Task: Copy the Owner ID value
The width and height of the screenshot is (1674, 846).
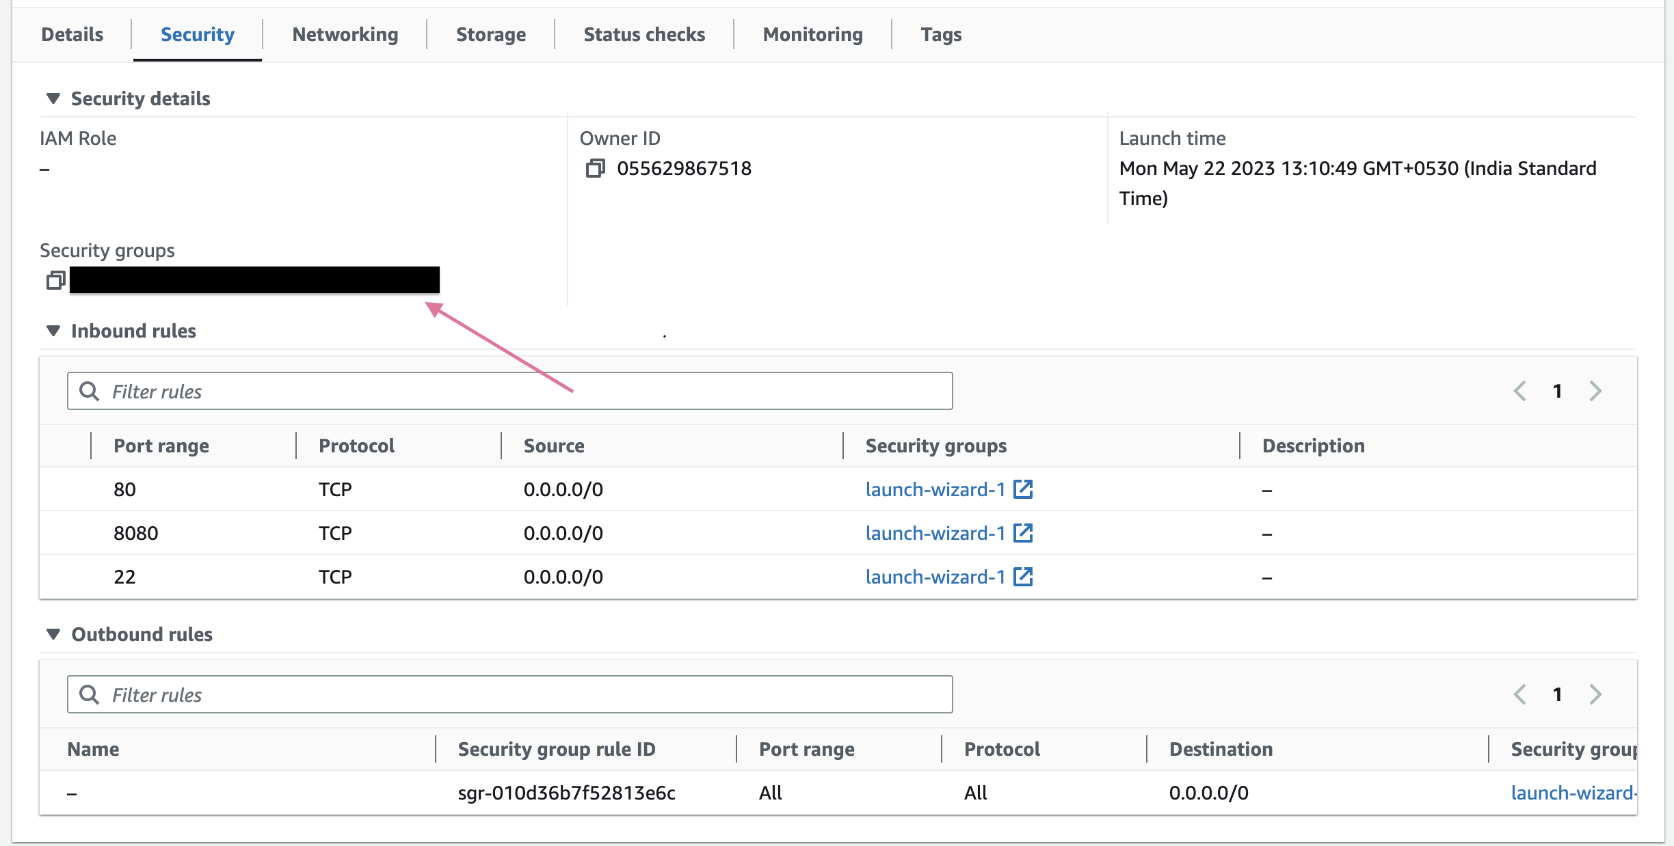Action: point(595,168)
